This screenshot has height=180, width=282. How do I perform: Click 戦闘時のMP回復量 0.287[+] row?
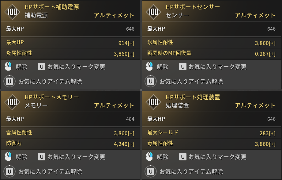[x=212, y=54]
